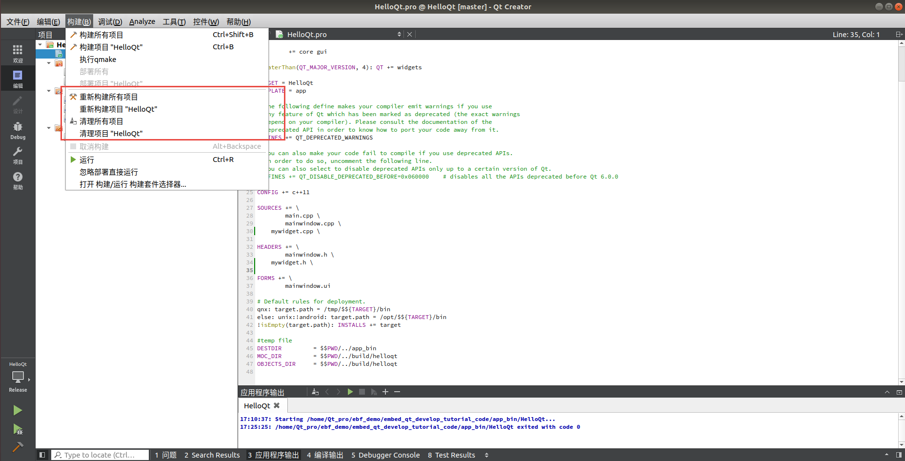Minimize the output pane with up arrow

(887, 392)
